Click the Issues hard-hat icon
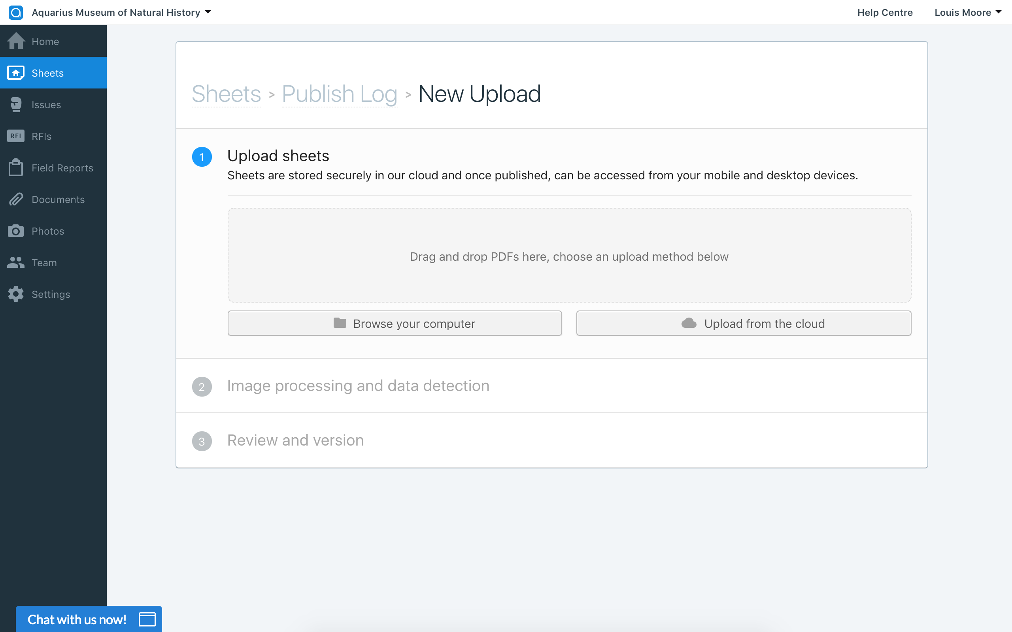The height and width of the screenshot is (632, 1012). point(16,105)
